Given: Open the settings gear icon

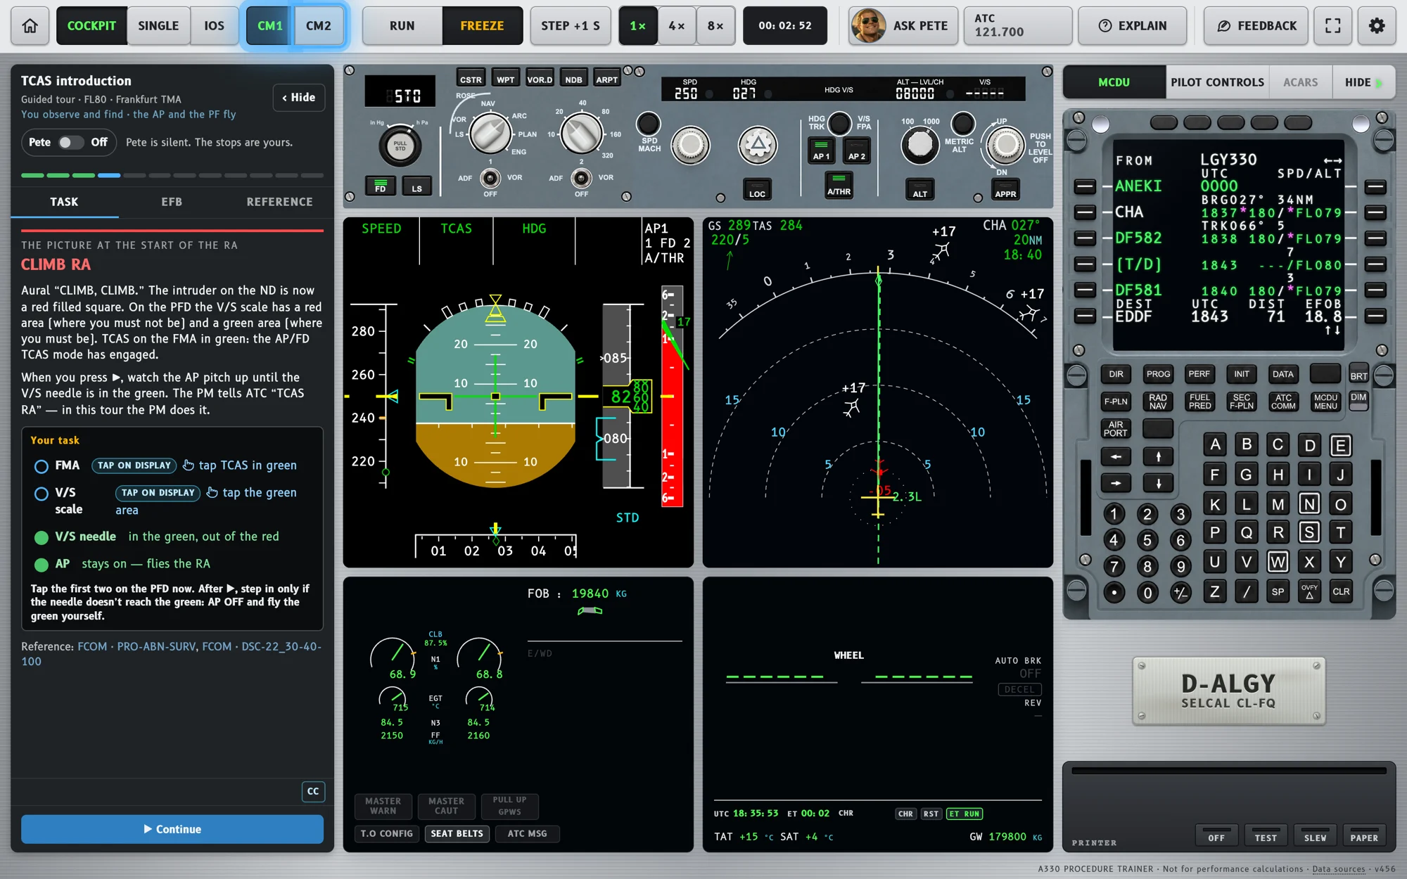Looking at the screenshot, I should [x=1376, y=26].
